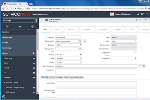
Task: Go back using the form's back arrow
Action: 42,20
